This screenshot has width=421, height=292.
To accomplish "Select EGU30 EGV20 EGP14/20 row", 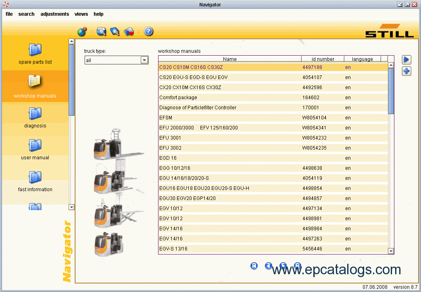I will click(x=273, y=198).
